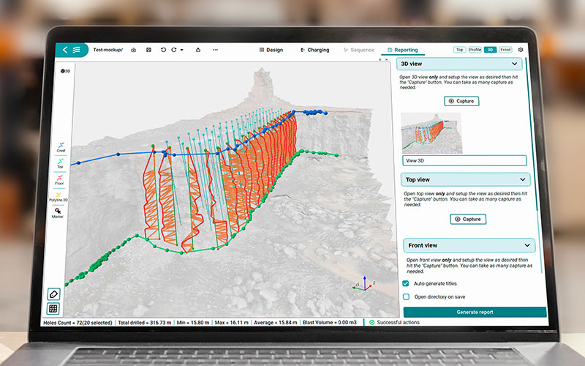Viewport: 585px width, 366px height.
Task: Click Capture button under 3D view
Action: pos(461,101)
